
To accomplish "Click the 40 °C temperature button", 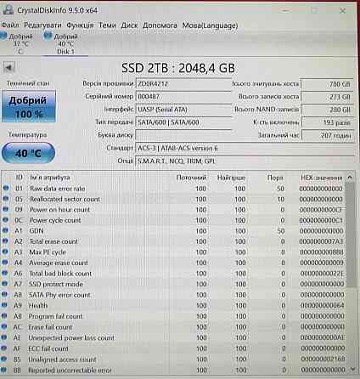I will pyautogui.click(x=28, y=153).
